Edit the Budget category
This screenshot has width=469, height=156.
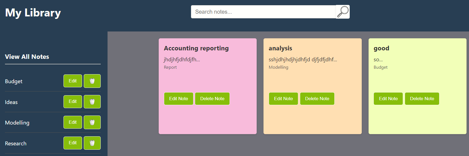click(x=73, y=81)
